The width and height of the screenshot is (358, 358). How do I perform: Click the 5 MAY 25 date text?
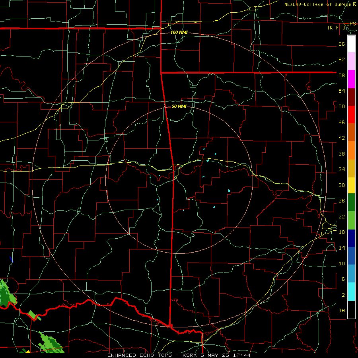click(216, 355)
